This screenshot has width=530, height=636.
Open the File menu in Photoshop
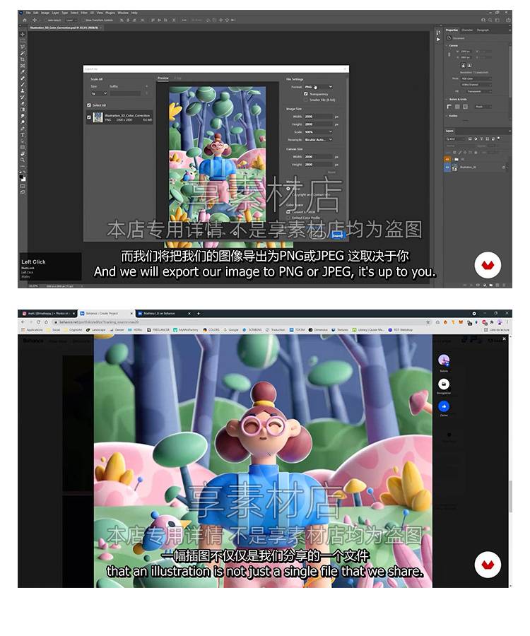coord(28,13)
